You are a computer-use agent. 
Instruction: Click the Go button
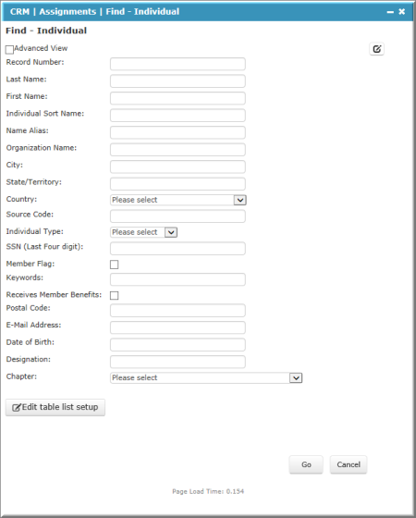point(306,464)
